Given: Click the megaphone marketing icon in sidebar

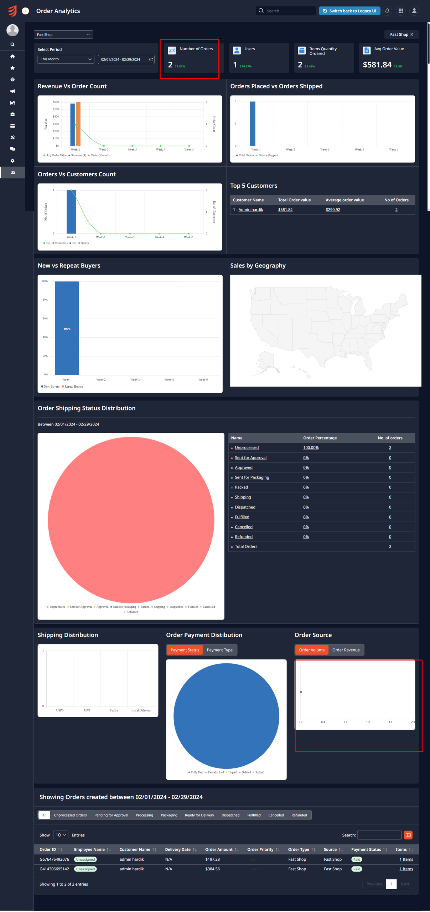Looking at the screenshot, I should coord(12,91).
